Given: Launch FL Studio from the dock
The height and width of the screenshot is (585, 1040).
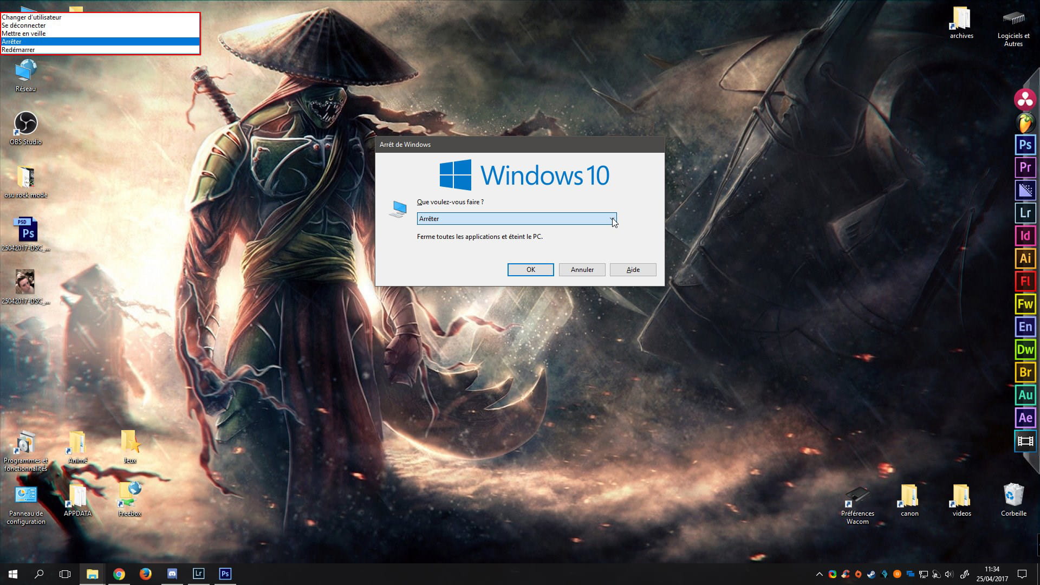Looking at the screenshot, I should (1025, 122).
